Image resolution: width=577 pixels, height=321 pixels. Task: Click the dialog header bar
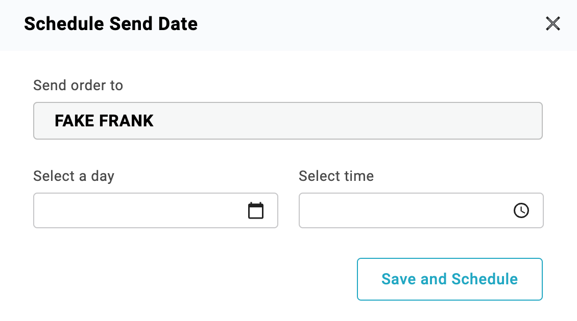(x=357, y=24)
